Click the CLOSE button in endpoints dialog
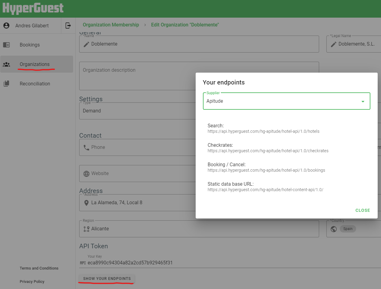This screenshot has height=289, width=381. tap(363, 210)
